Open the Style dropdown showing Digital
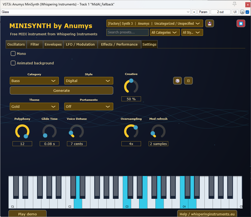This screenshot has width=251, height=217. click(x=89, y=81)
